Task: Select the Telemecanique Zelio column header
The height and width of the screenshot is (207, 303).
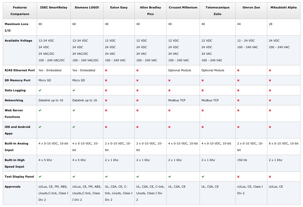Action: coord(217,11)
